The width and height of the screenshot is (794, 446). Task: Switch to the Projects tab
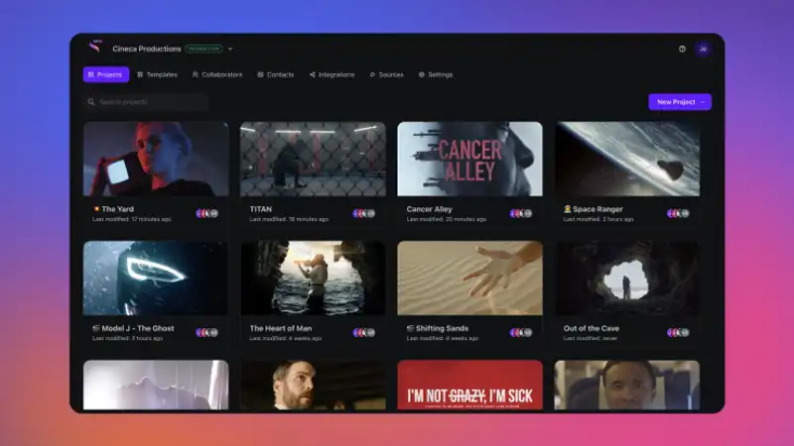coord(106,74)
